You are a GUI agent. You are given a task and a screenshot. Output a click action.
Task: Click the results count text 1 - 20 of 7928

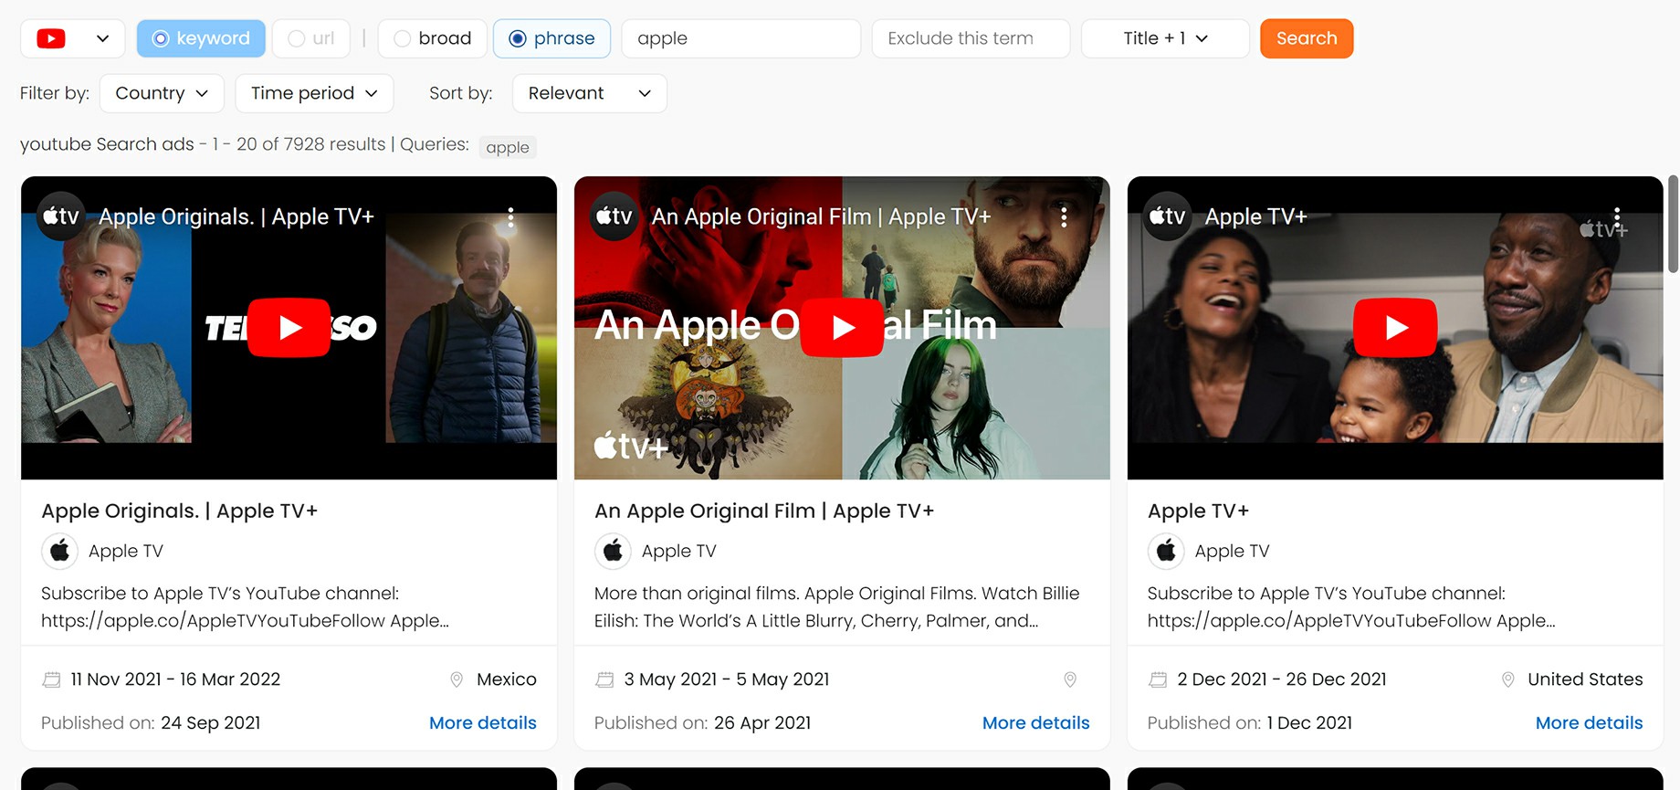[x=299, y=144]
